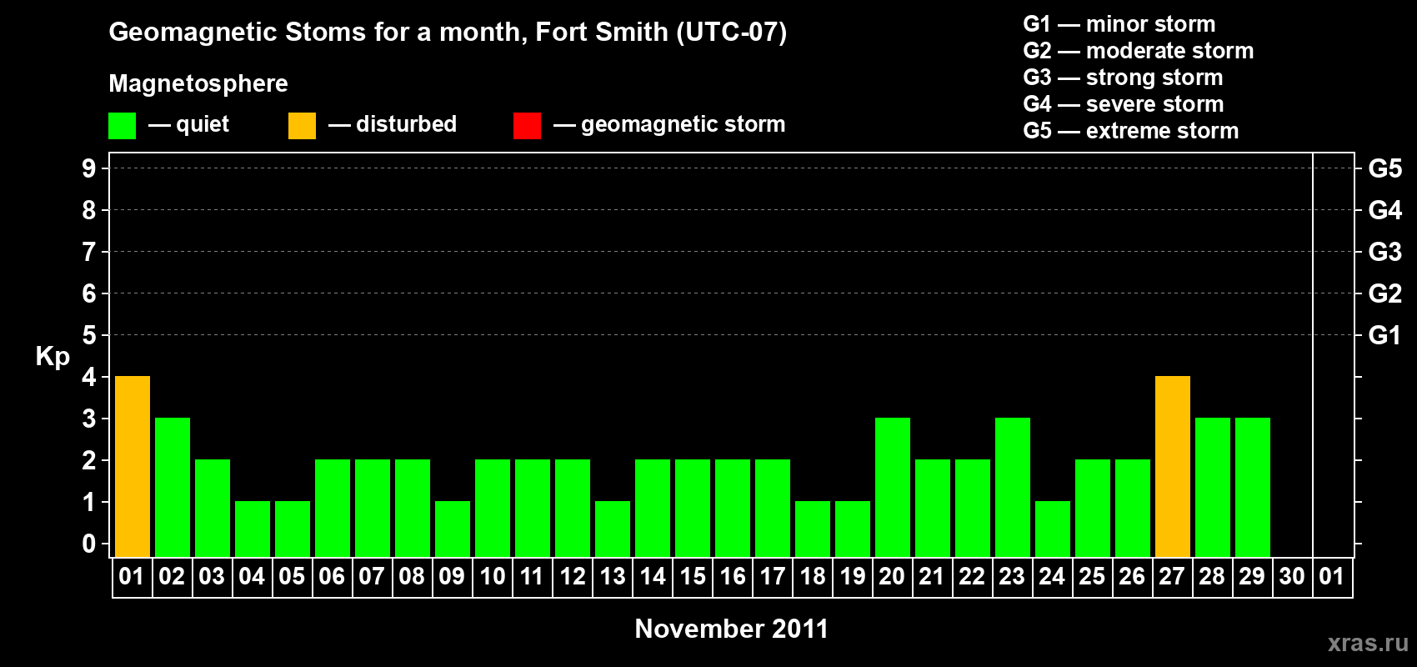The width and height of the screenshot is (1417, 667).
Task: Click the '19' date cell
Action: point(853,577)
